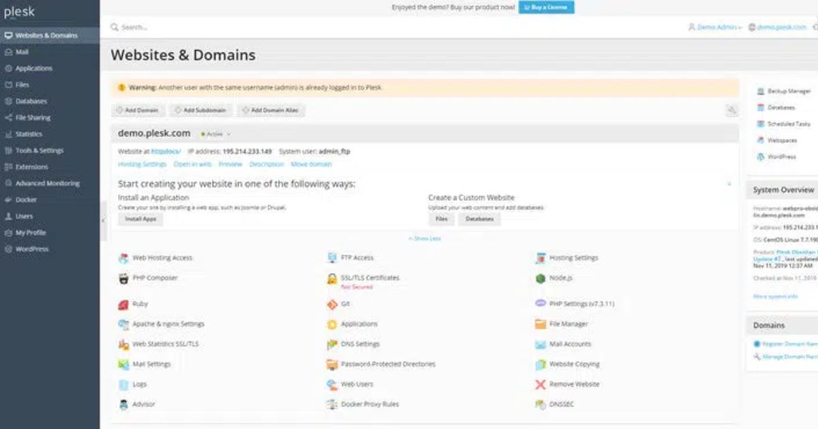Open Docker Proxy Rules icon

click(x=332, y=404)
